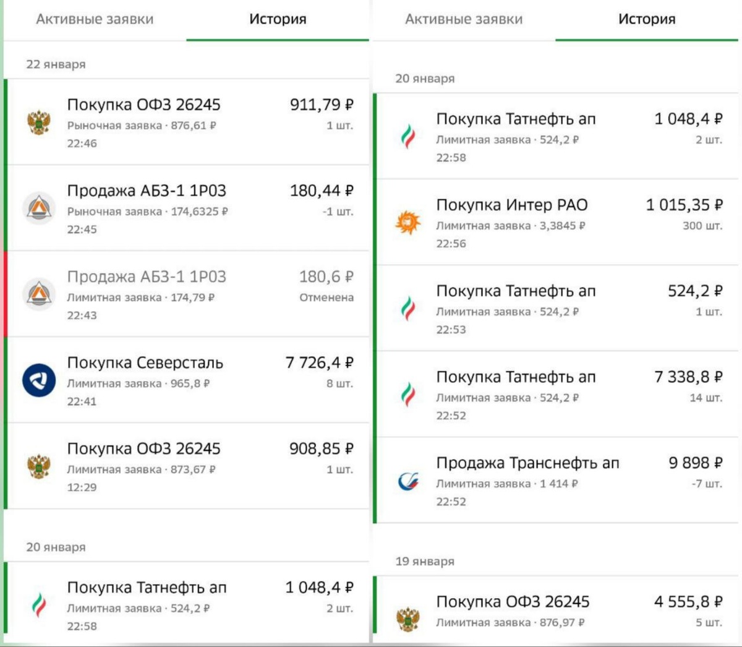This screenshot has height=647, width=742.
Task: Select the cancelled АБЗ-1 1Р03 order's logo
Action: coord(39,294)
